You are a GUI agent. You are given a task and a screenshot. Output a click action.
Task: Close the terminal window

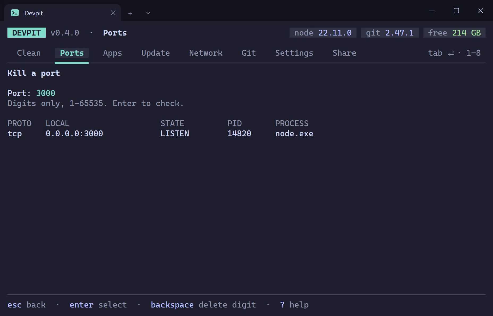tap(481, 11)
